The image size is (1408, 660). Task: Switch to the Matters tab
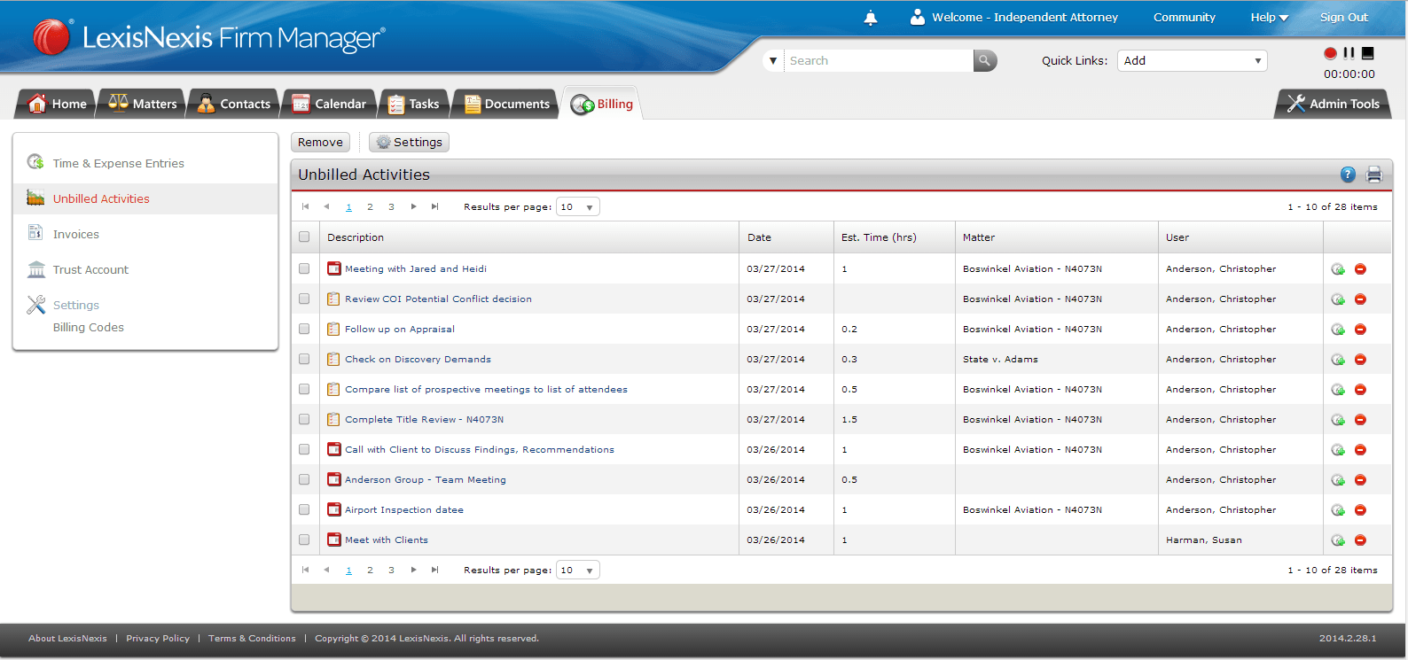(142, 104)
